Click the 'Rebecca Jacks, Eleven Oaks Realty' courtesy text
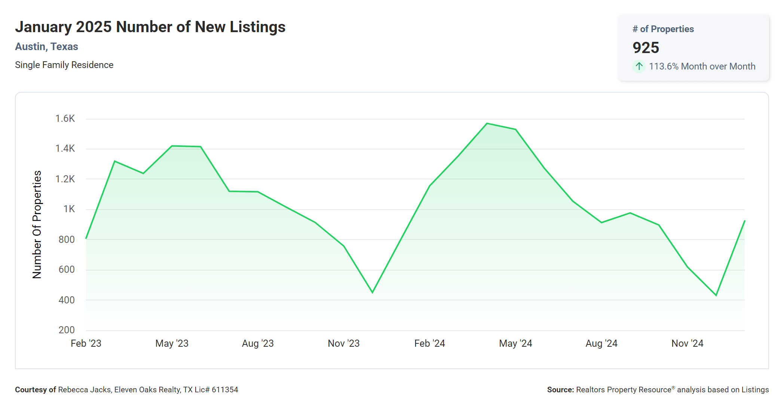 pos(120,390)
